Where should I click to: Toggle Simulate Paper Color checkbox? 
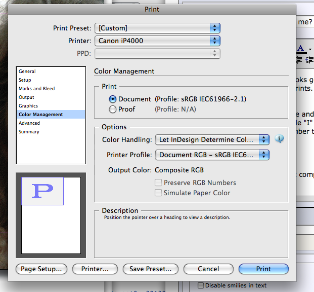[x=158, y=193]
